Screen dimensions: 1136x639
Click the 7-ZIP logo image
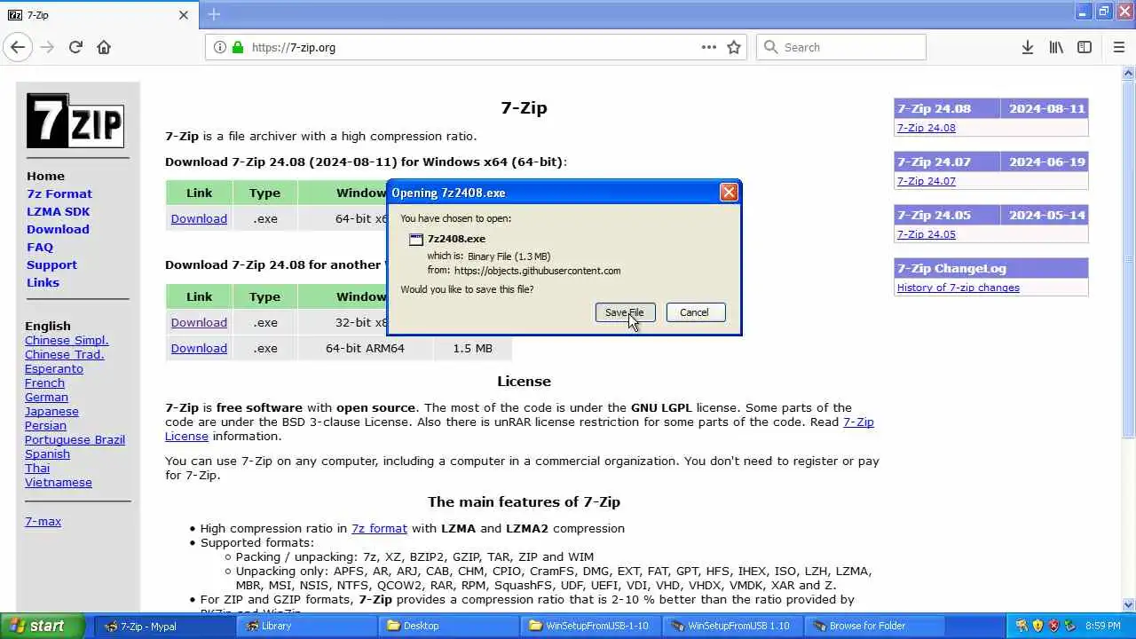coord(75,121)
